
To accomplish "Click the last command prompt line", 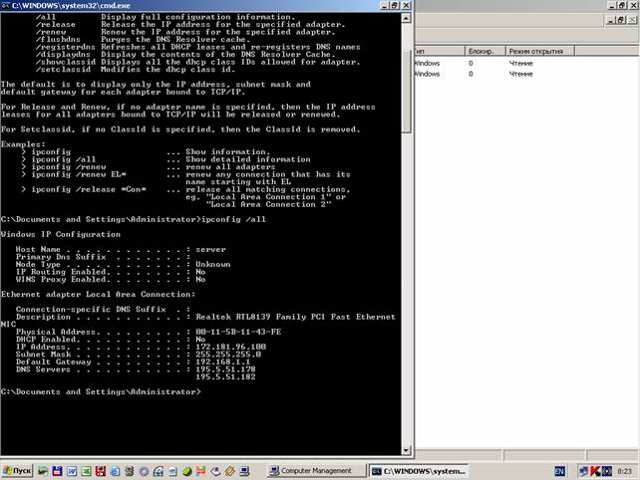I will pyautogui.click(x=101, y=392).
